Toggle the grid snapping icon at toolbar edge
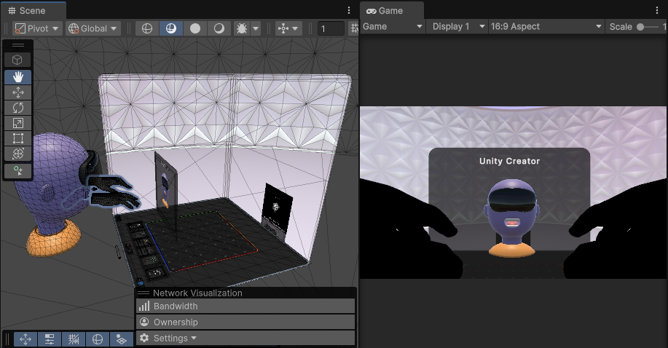The width and height of the screenshot is (668, 348). (353, 28)
